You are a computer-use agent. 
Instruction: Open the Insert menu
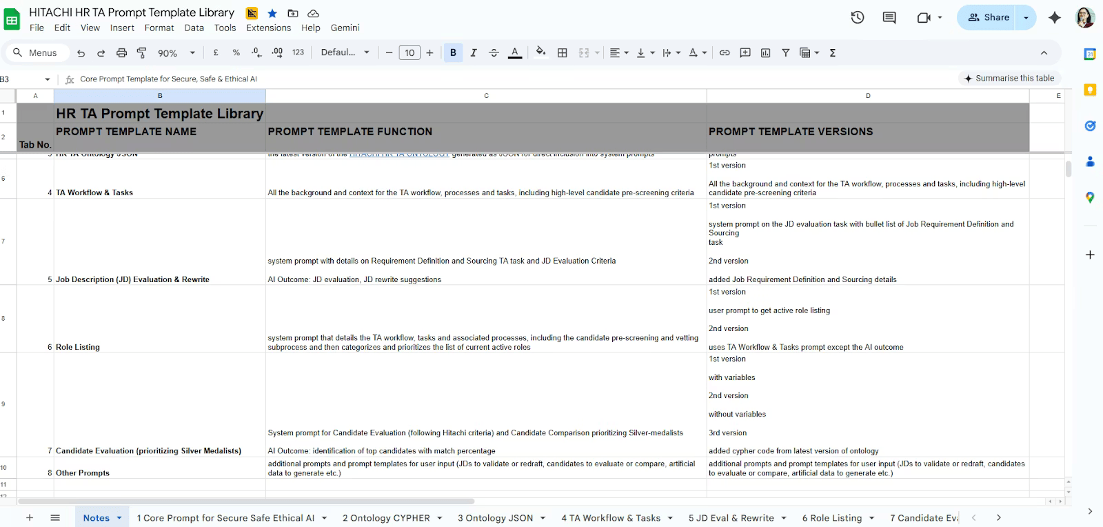[122, 28]
